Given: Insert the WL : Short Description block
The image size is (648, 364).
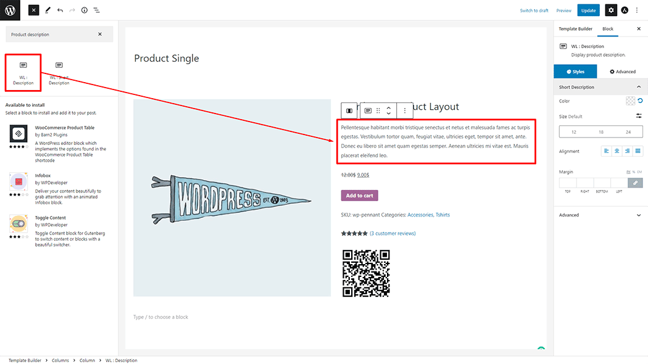Looking at the screenshot, I should click(59, 73).
